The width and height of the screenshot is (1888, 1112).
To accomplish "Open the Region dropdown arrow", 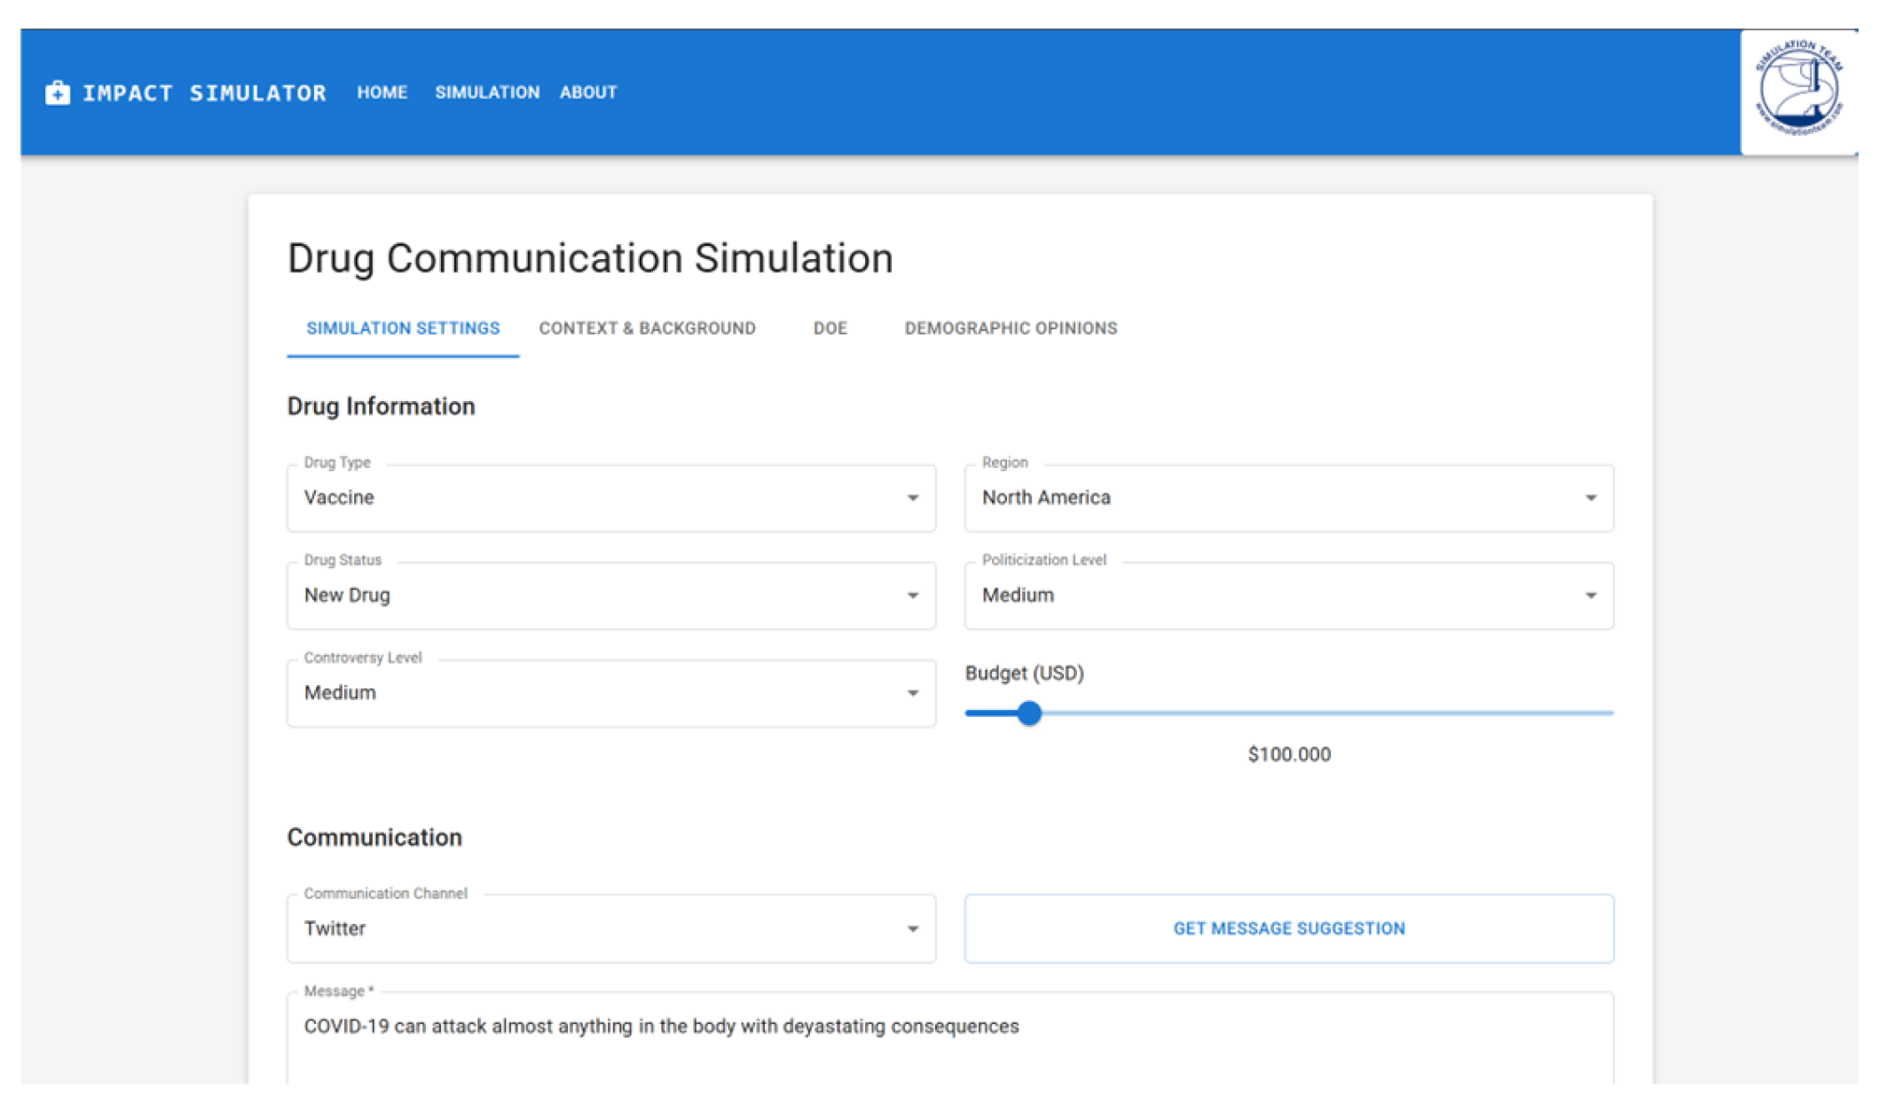I will (x=1590, y=498).
